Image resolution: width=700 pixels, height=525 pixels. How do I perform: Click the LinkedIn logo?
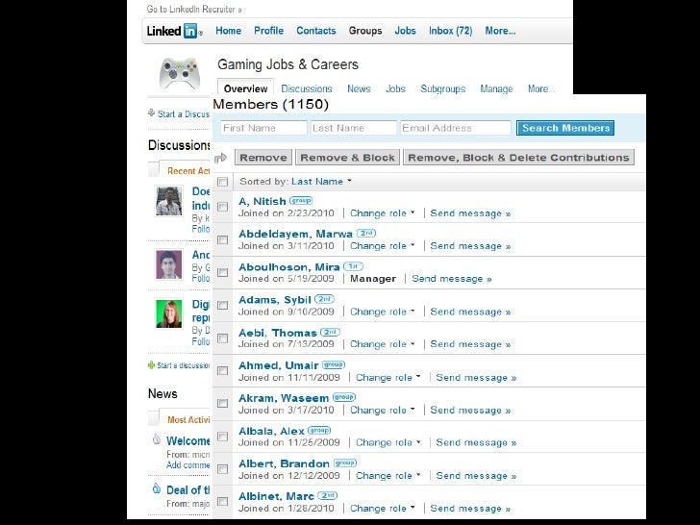175,31
